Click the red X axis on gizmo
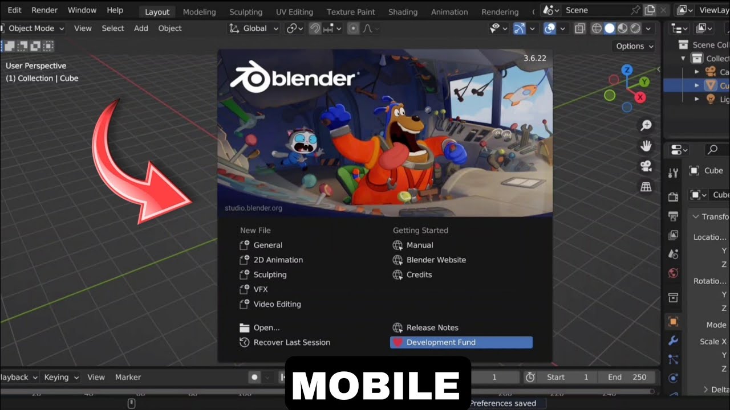Screen dimensions: 730x410 point(640,97)
